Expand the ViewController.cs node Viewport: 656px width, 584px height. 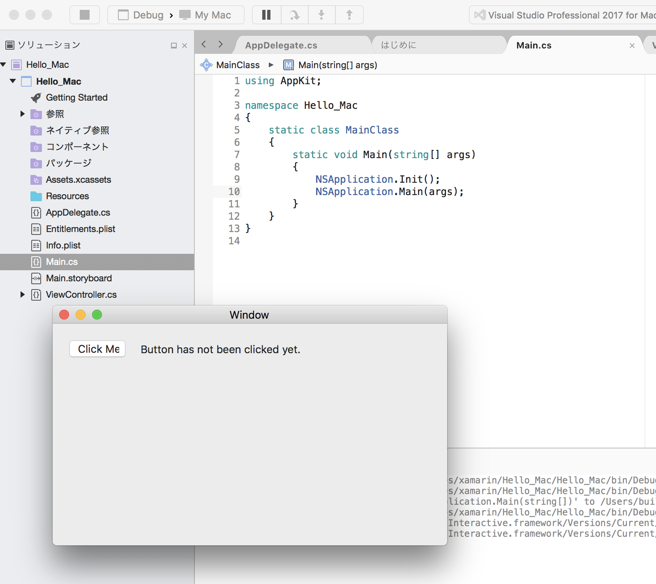click(23, 294)
